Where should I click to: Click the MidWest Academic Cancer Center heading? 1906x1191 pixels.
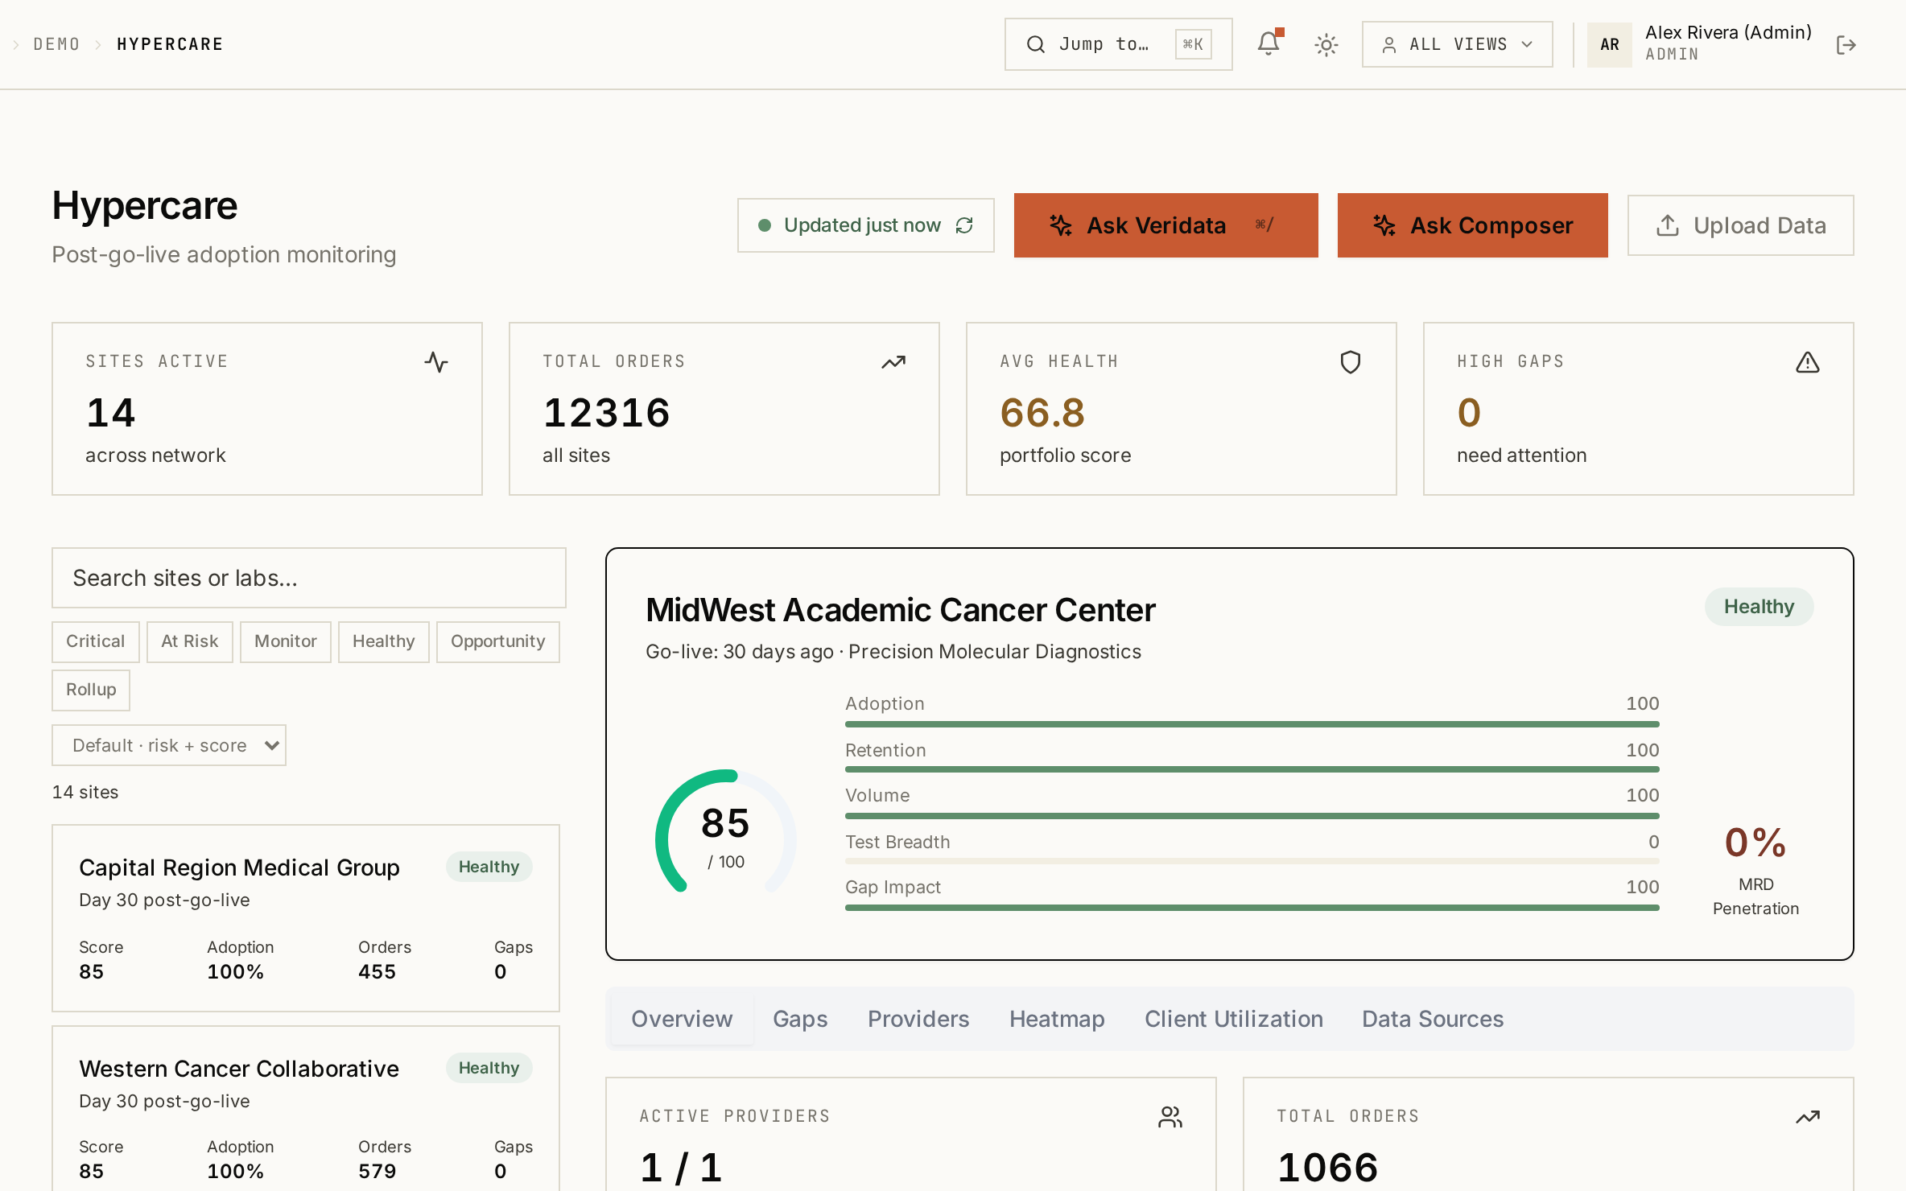click(x=901, y=610)
